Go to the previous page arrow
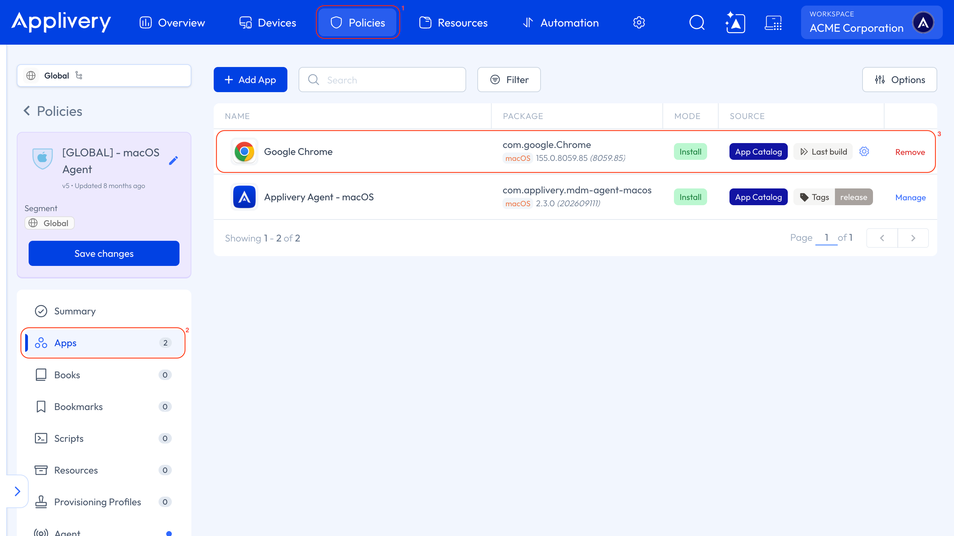 (x=882, y=238)
